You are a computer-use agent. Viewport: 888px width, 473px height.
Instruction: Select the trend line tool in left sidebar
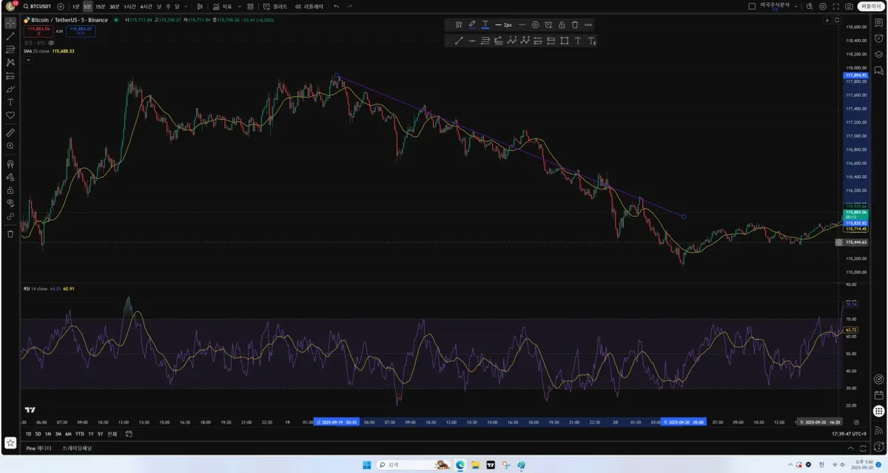tap(10, 35)
